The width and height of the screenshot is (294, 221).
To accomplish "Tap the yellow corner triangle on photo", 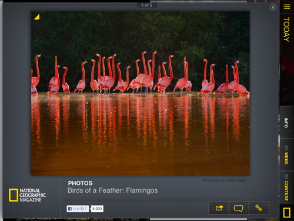I will 37,17.
